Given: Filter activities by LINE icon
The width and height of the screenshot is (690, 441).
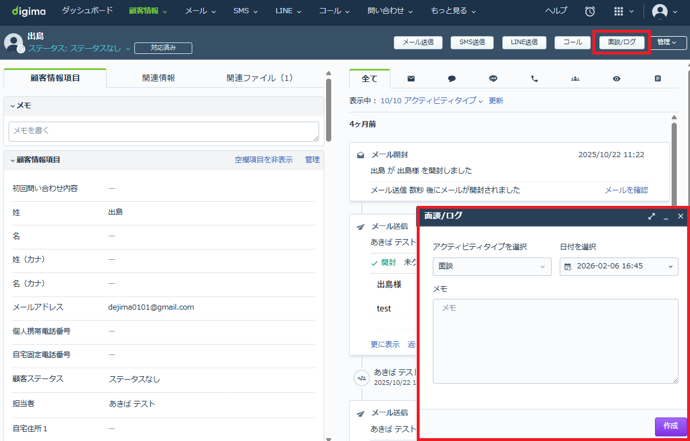Looking at the screenshot, I should (x=493, y=79).
